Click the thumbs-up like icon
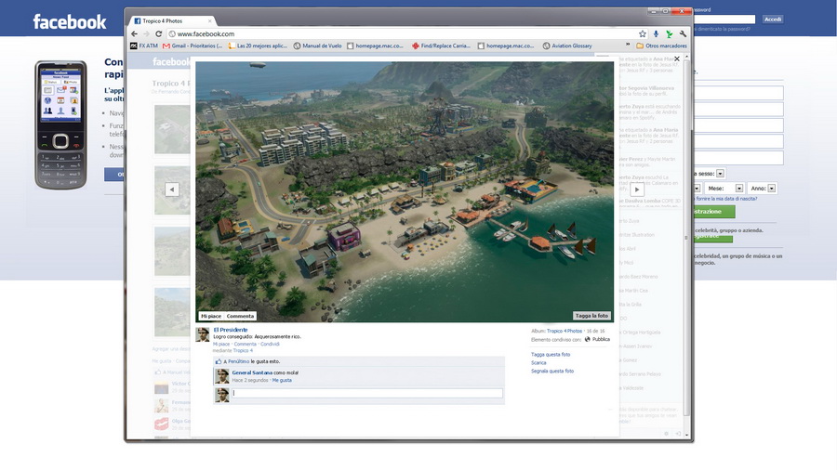This screenshot has height=470, width=837. pyautogui.click(x=219, y=361)
